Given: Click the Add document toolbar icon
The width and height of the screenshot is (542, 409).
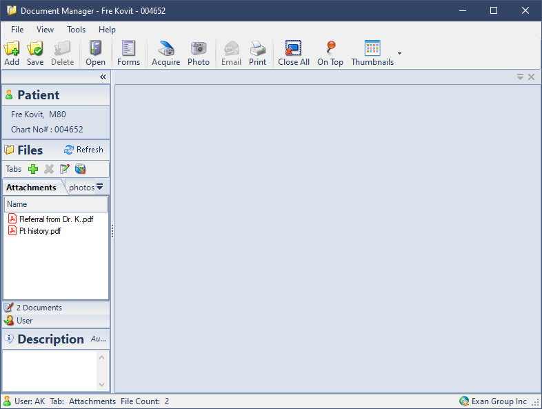Looking at the screenshot, I should pos(12,52).
